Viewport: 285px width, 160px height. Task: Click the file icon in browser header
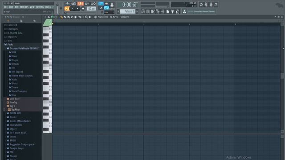coord(21,21)
